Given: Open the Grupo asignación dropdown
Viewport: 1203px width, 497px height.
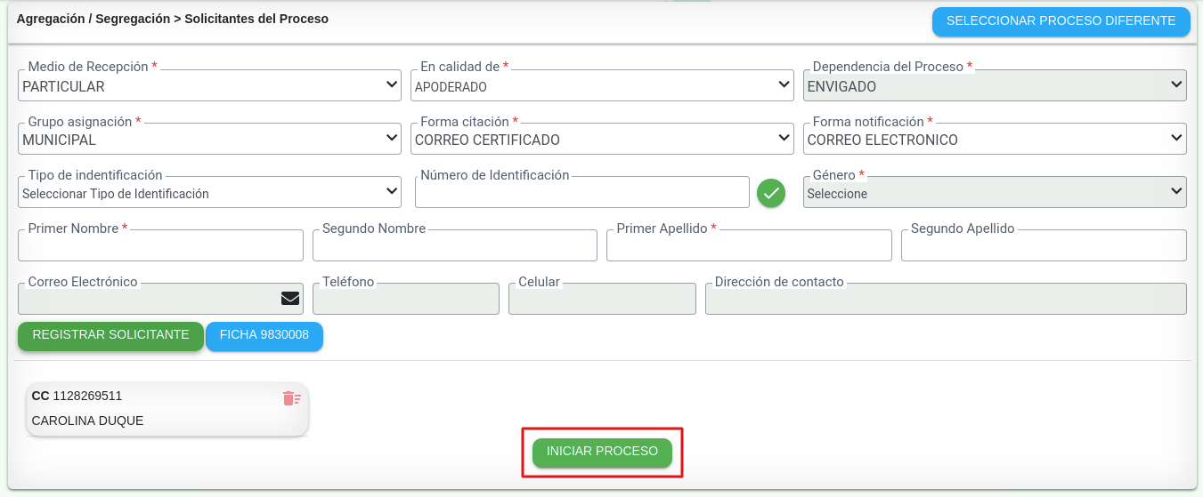Looking at the screenshot, I should click(x=209, y=140).
